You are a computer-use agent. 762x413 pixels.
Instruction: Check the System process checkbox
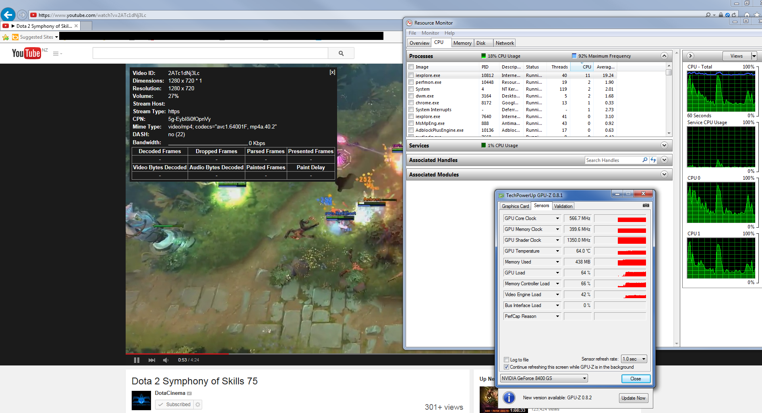[411, 89]
